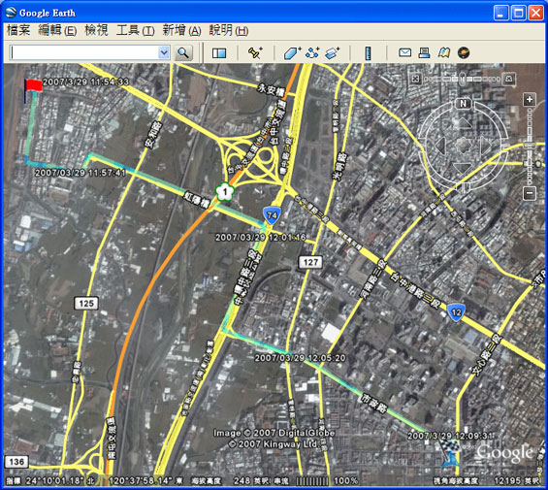Open the 說明 (H) menu
The width and height of the screenshot is (548, 490).
229,30
